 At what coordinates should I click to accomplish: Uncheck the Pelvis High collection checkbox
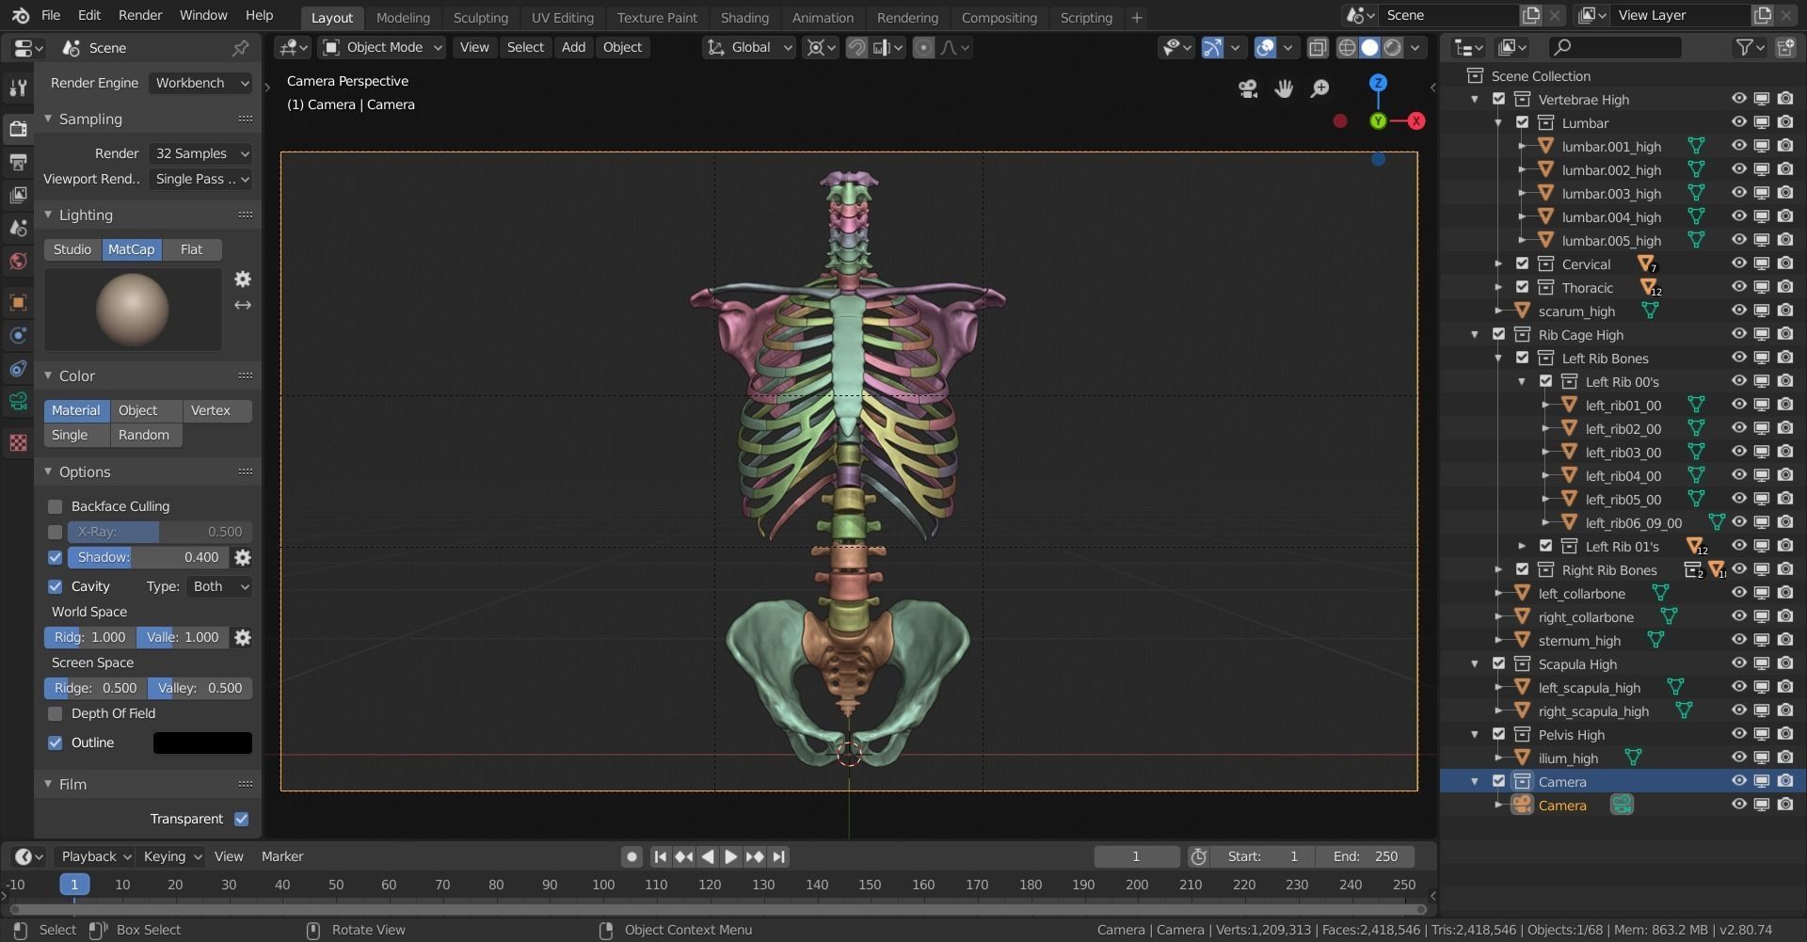(x=1498, y=734)
